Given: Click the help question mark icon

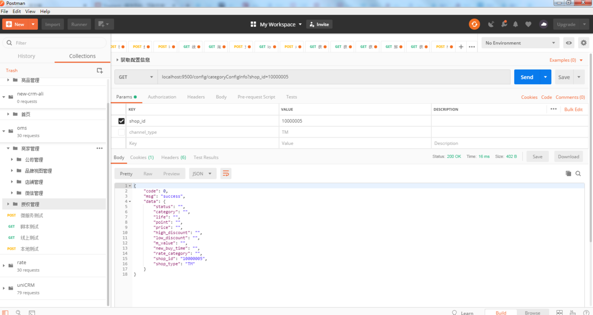Looking at the screenshot, I should click(586, 313).
